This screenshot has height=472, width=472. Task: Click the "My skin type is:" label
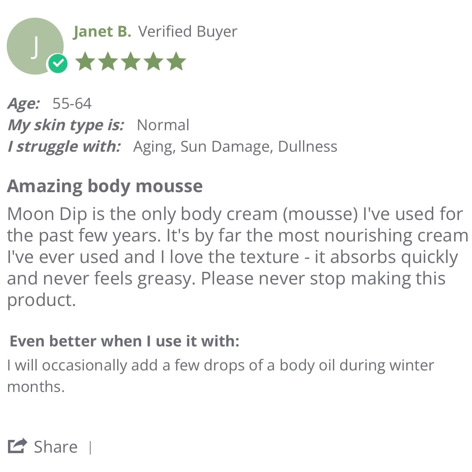coord(66,125)
